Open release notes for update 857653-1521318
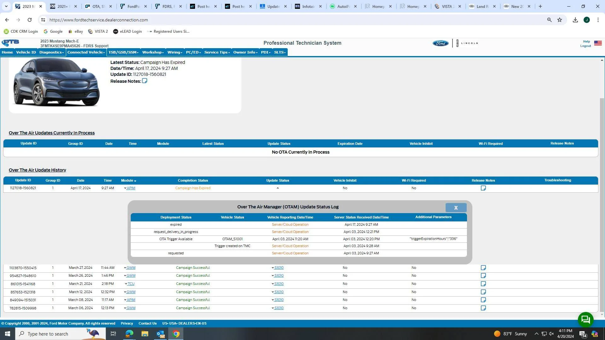The width and height of the screenshot is (605, 340). point(483,292)
